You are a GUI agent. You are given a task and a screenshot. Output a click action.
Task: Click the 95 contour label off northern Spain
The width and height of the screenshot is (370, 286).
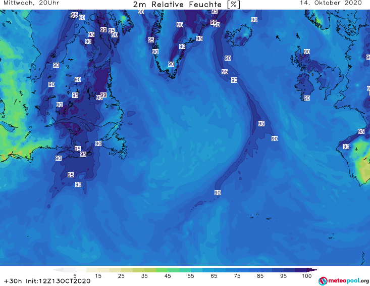pyautogui.click(x=361, y=131)
